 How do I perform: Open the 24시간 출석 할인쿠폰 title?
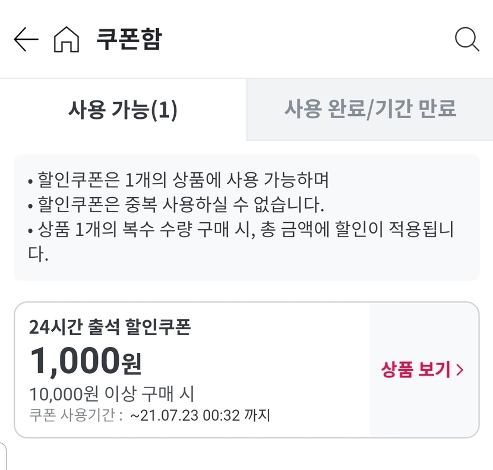(x=110, y=327)
